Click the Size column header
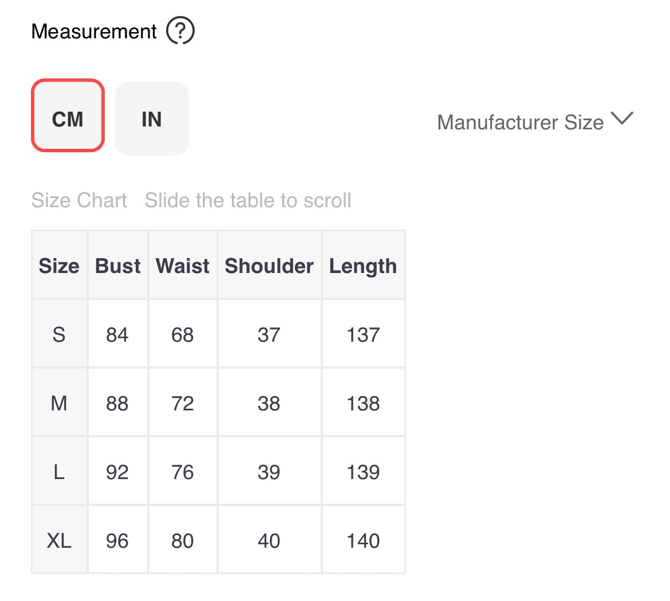Viewport: 670px width, 601px height. click(59, 266)
